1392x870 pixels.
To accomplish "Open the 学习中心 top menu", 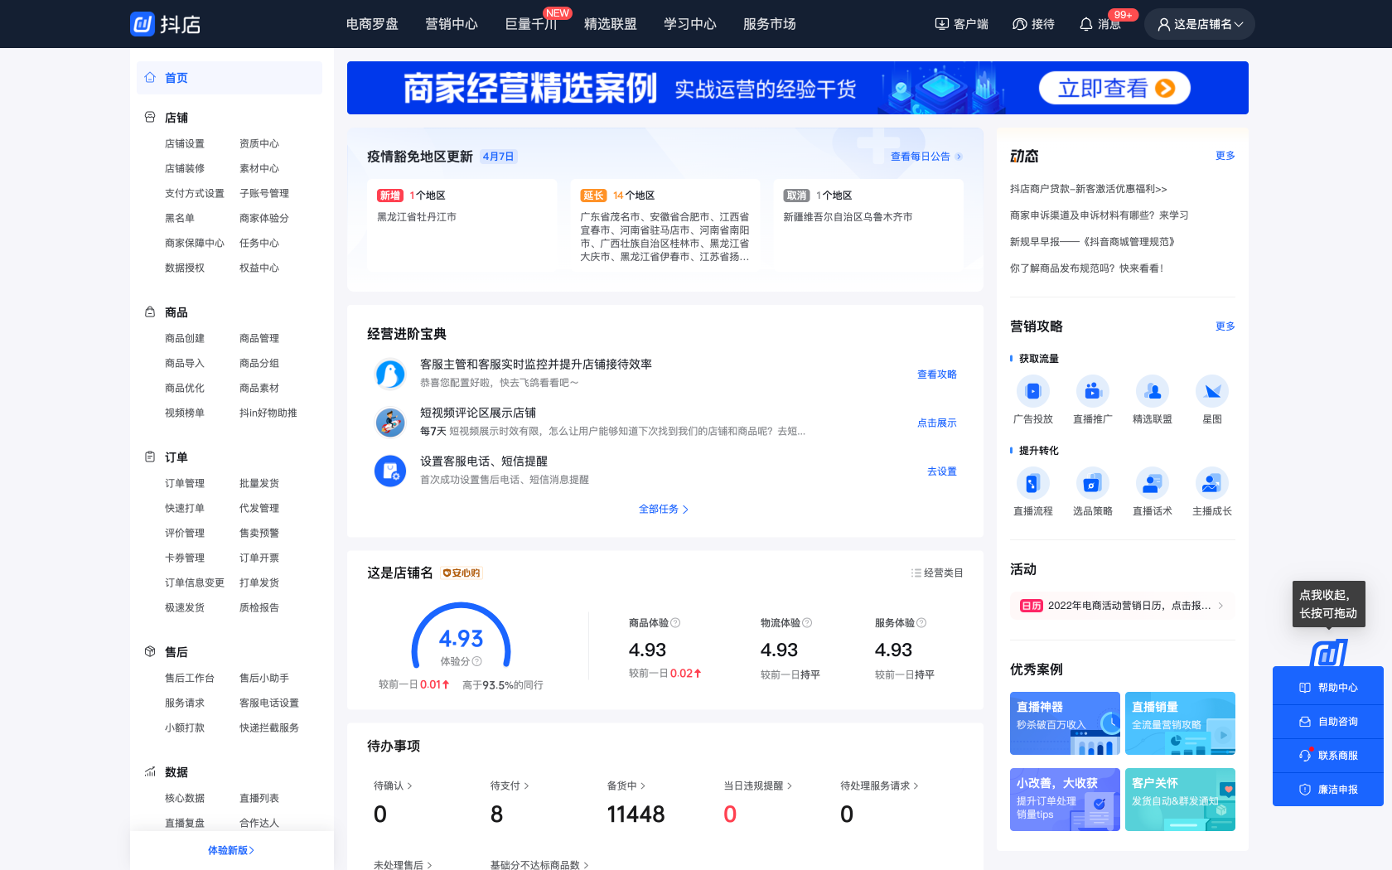I will pyautogui.click(x=690, y=24).
